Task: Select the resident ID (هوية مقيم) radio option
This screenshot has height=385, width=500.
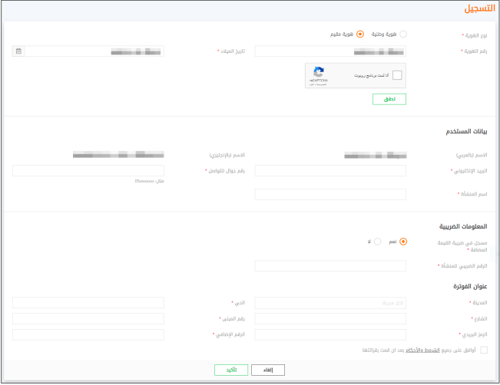Action: [360, 34]
